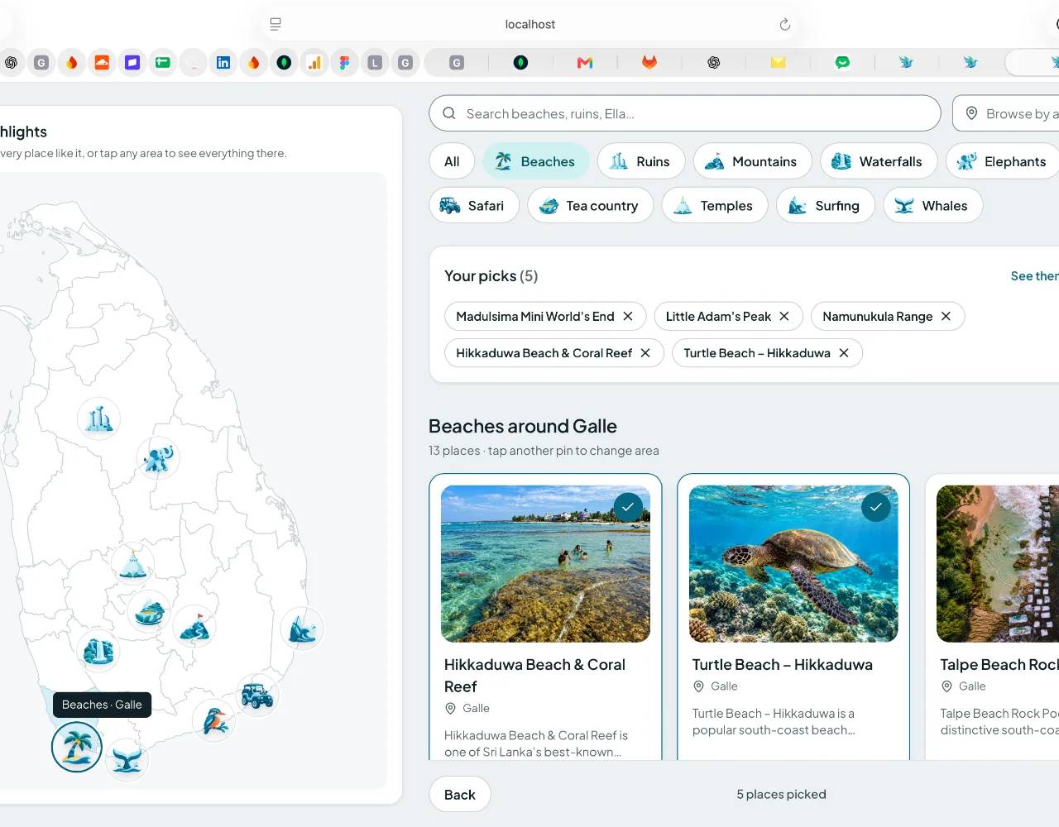Screen dimensions: 1059x827
Task: Click the 'Your picks (5)' heading
Action: [x=491, y=276]
